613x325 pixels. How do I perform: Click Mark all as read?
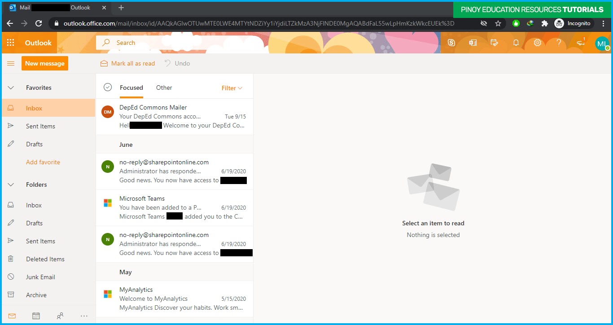tap(127, 63)
